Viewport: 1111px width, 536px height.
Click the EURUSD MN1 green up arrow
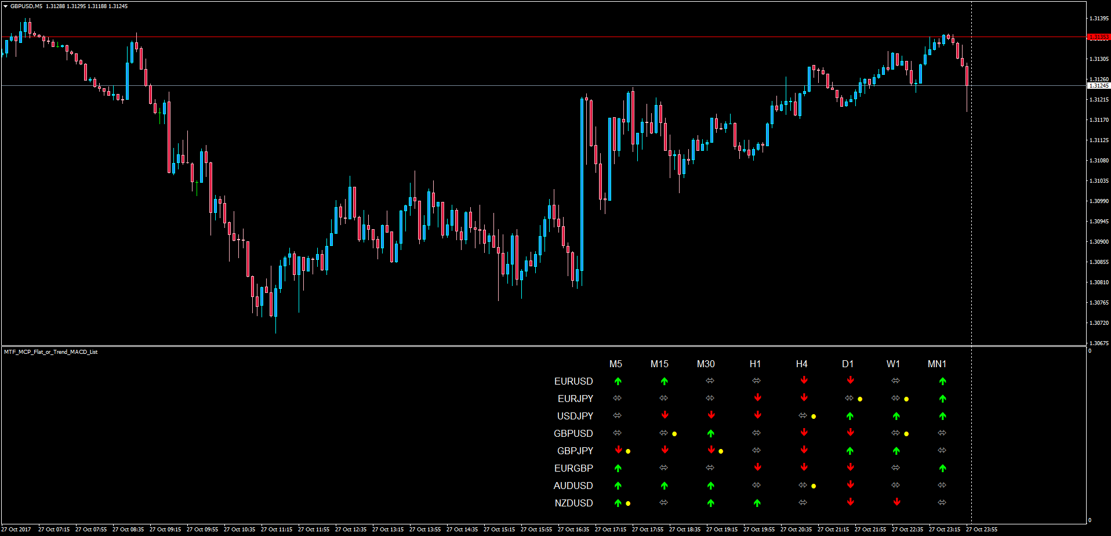[x=943, y=381]
